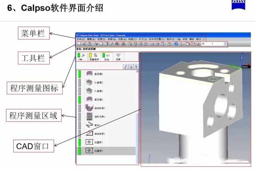
Task: Open the 窗口 menu
Action: point(198,39)
